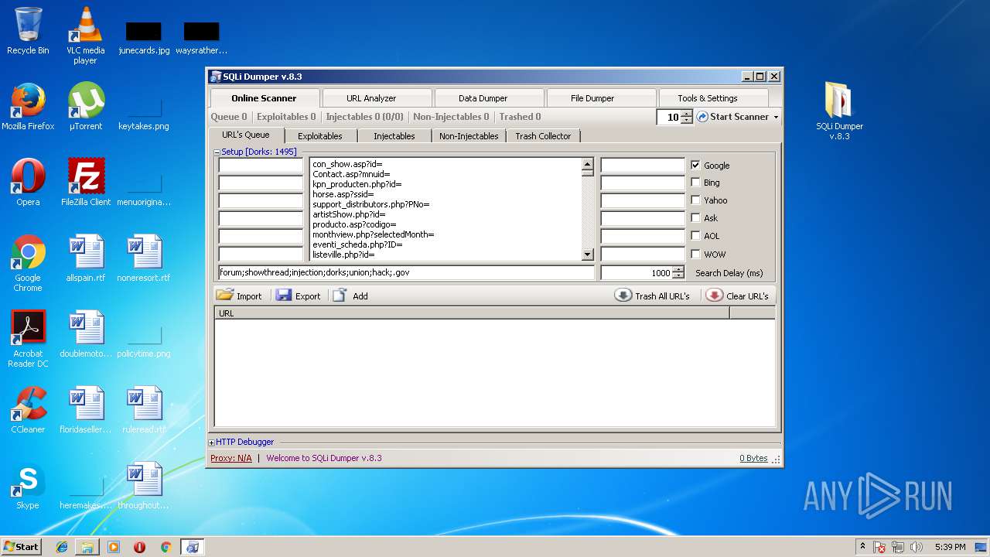
Task: Click the Clear URL's red arrow icon
Action: [715, 296]
